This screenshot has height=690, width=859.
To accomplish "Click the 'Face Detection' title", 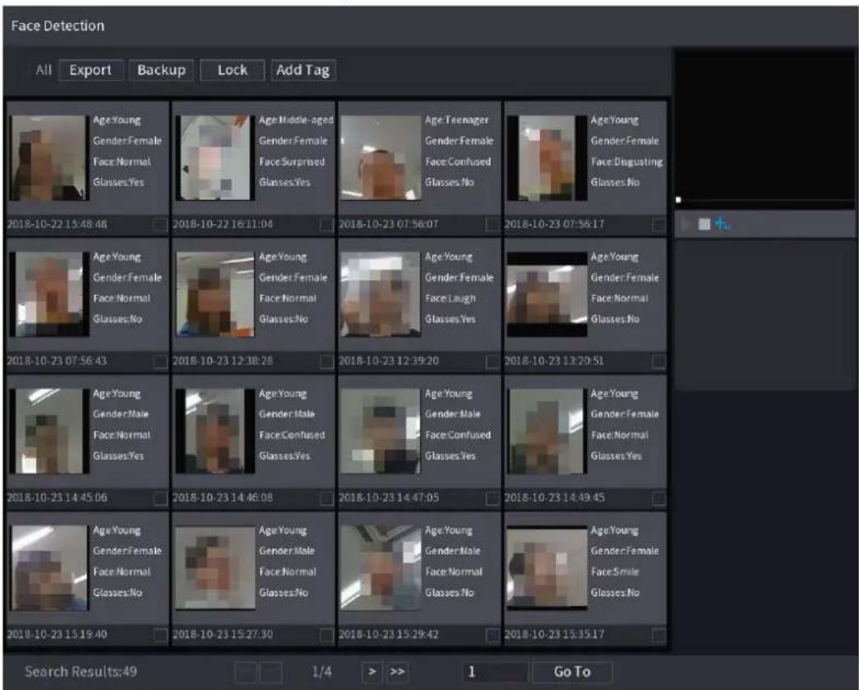I will [58, 26].
